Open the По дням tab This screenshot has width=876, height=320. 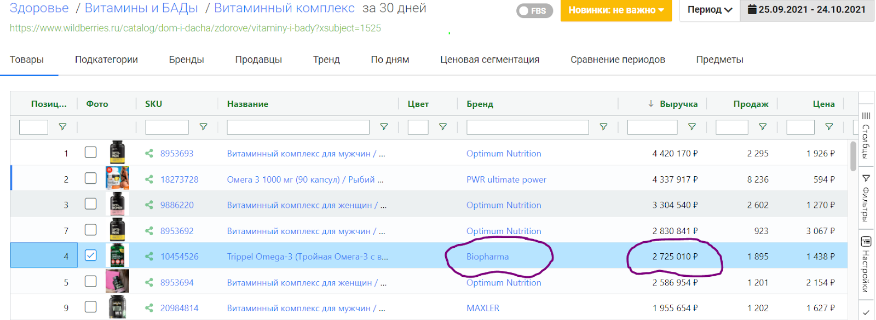coord(390,60)
